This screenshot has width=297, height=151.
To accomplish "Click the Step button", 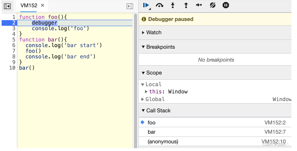I will tap(199, 5).
